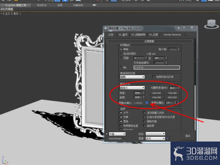Enable 区域光源/阴影视作点光源 checkbox
220x165 pixels.
(144, 117)
